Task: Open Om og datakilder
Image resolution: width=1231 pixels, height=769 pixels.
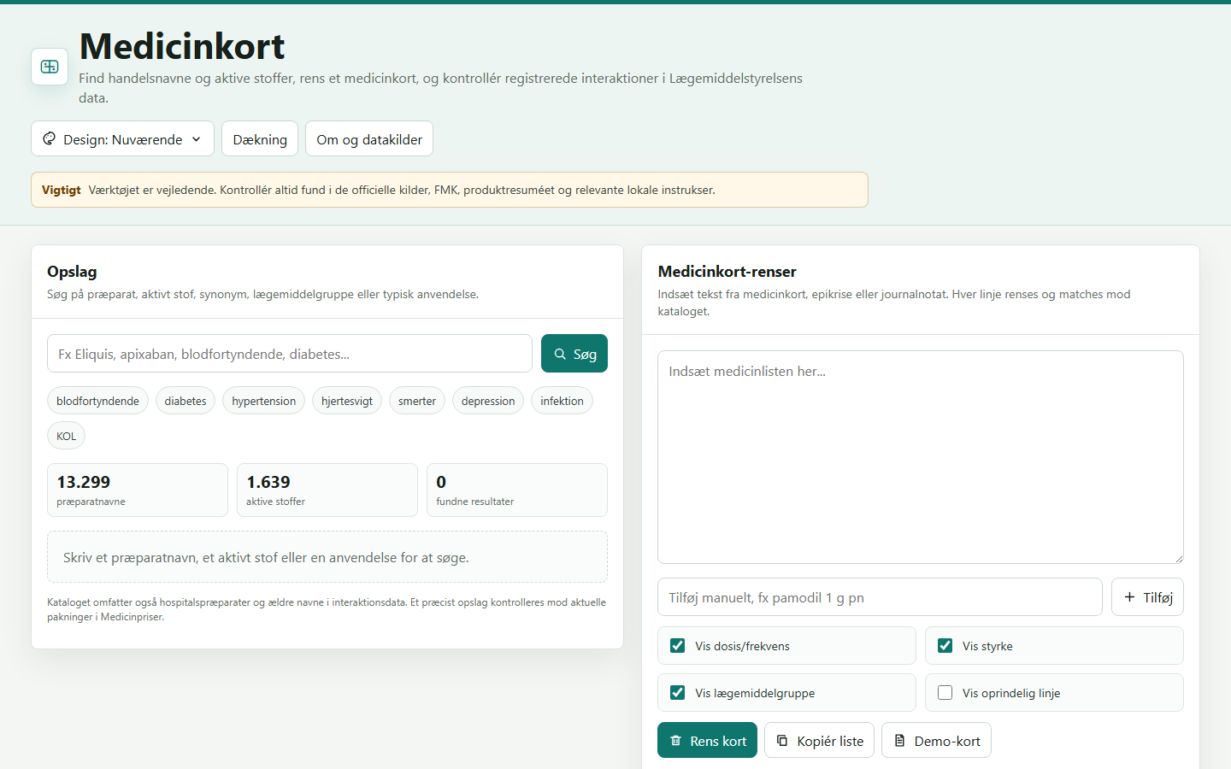Action: (369, 139)
